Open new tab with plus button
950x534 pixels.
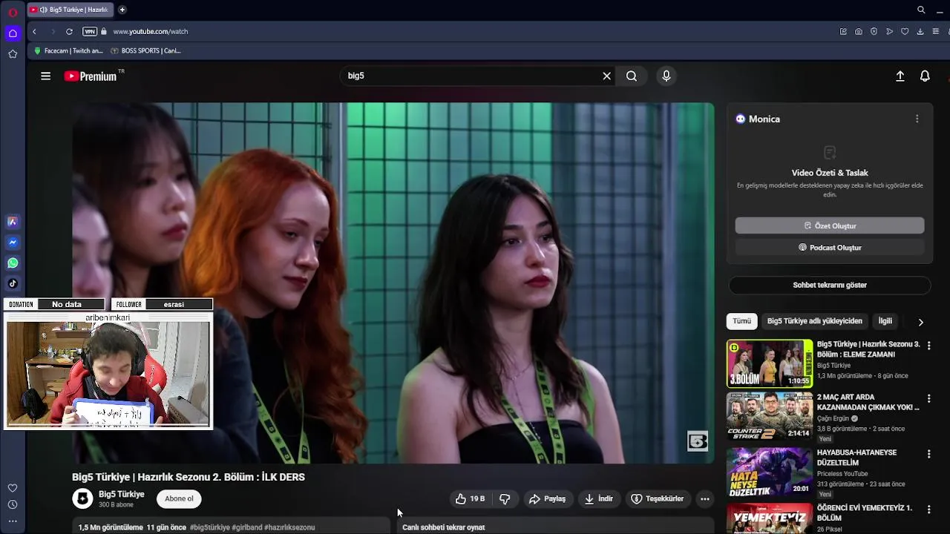coord(122,10)
